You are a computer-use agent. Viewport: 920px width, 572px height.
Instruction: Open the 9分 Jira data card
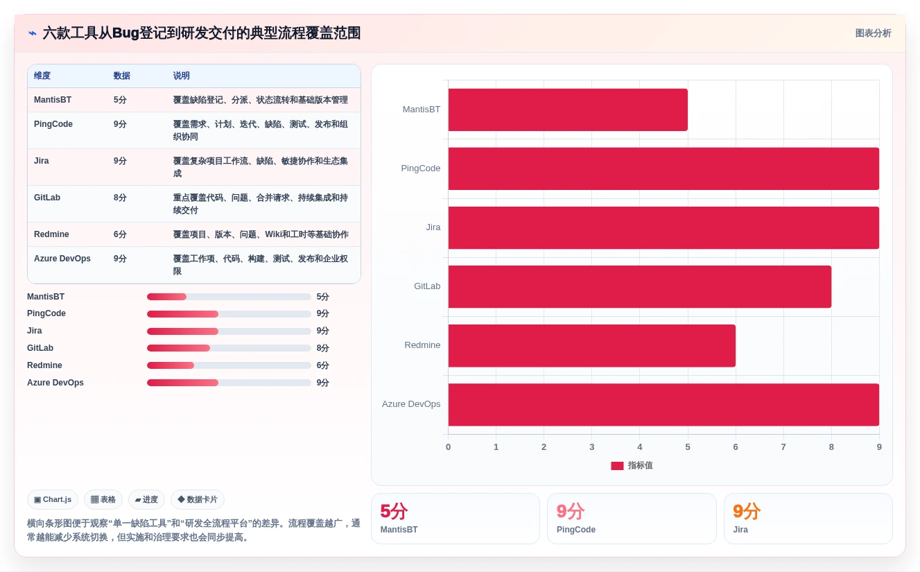(808, 519)
